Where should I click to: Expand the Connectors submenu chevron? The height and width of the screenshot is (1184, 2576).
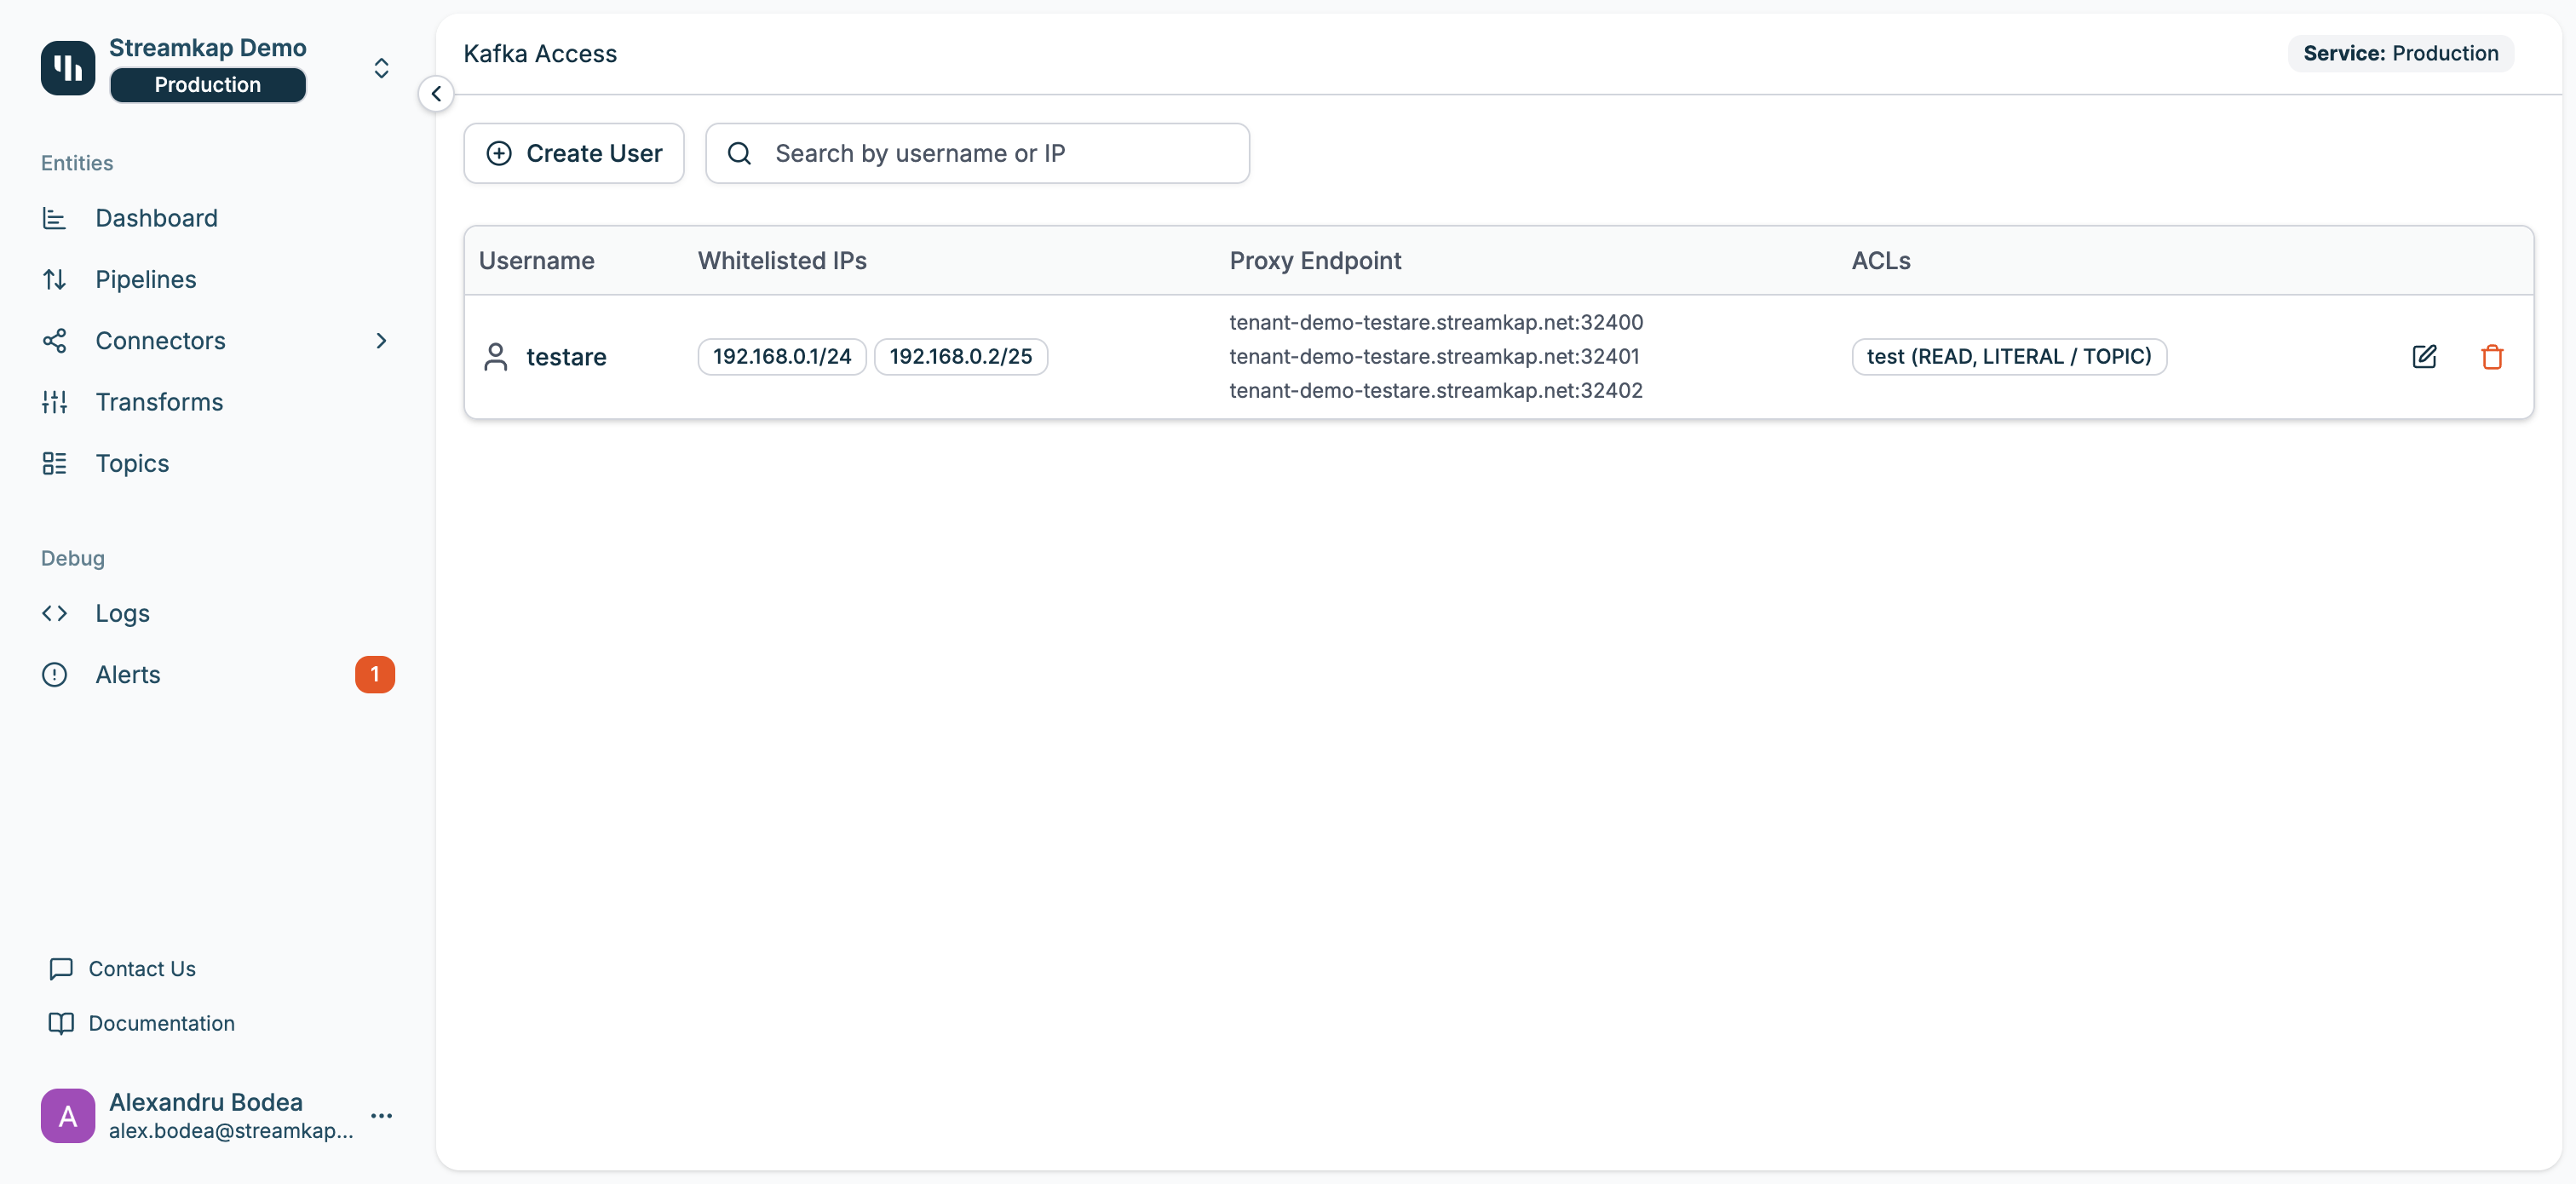point(381,341)
